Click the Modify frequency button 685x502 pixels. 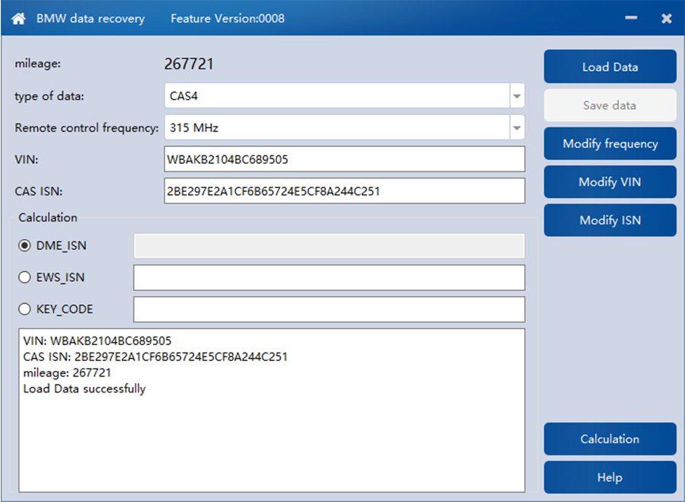(610, 143)
